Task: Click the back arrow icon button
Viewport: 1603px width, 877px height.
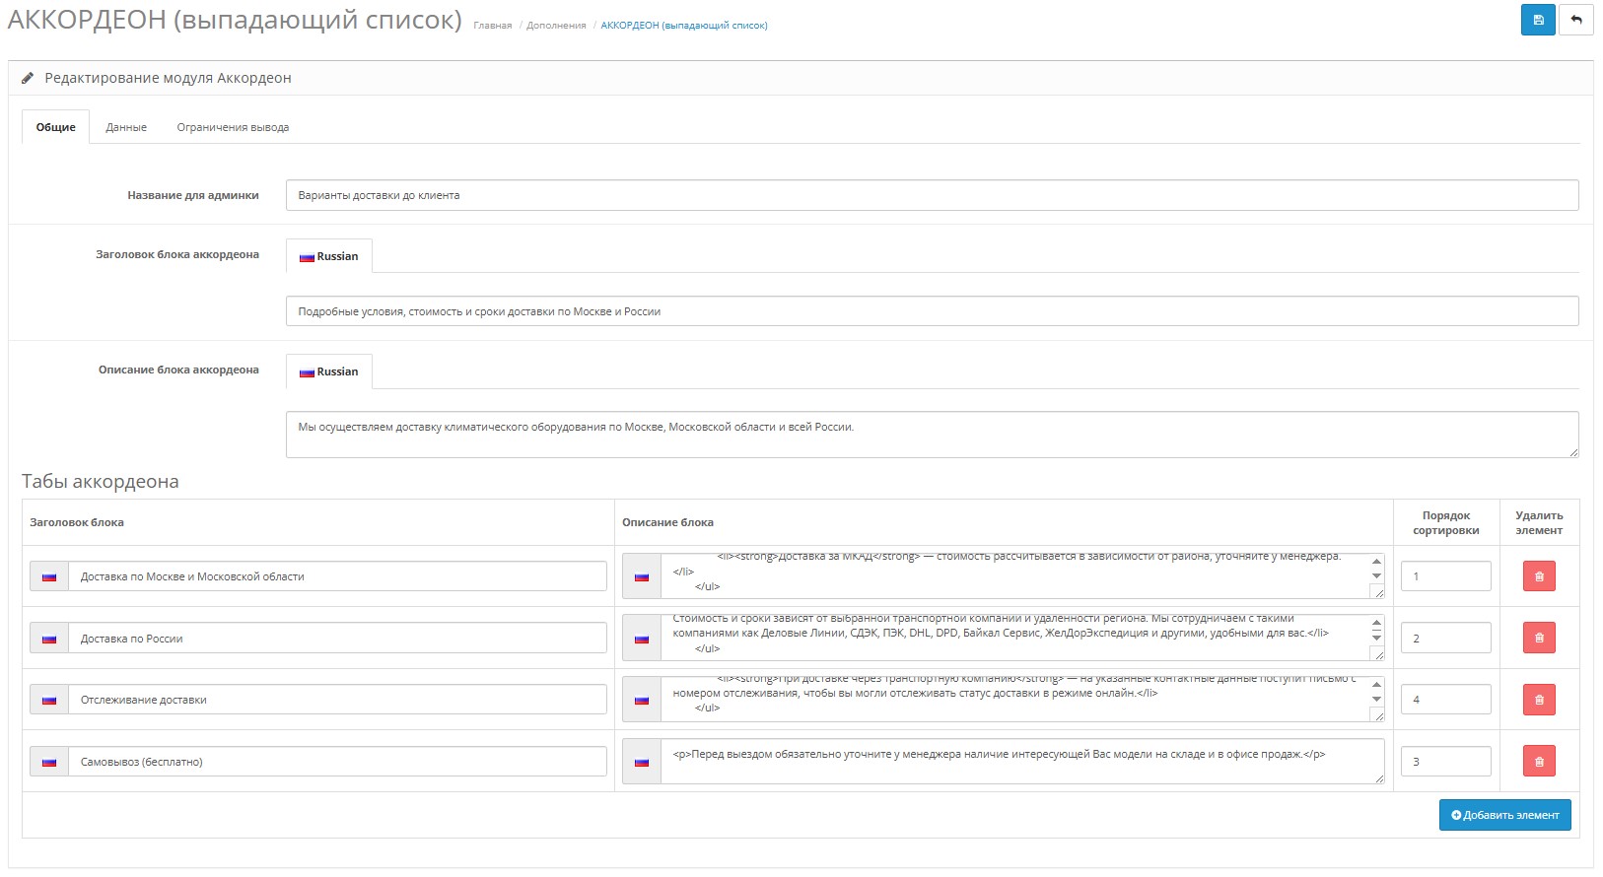Action: pyautogui.click(x=1575, y=20)
